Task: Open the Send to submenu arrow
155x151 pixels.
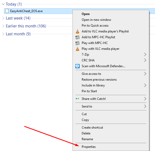Action: click(x=145, y=106)
